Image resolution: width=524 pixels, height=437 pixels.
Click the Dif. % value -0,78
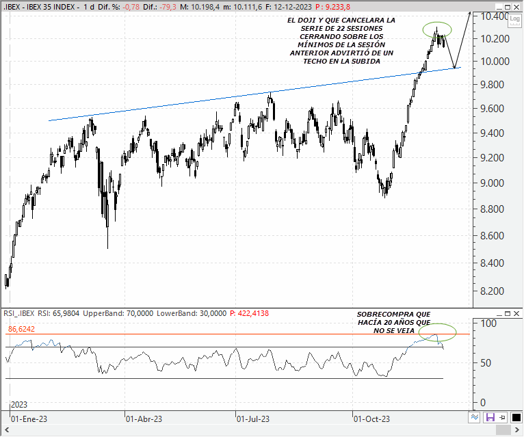[131, 7]
